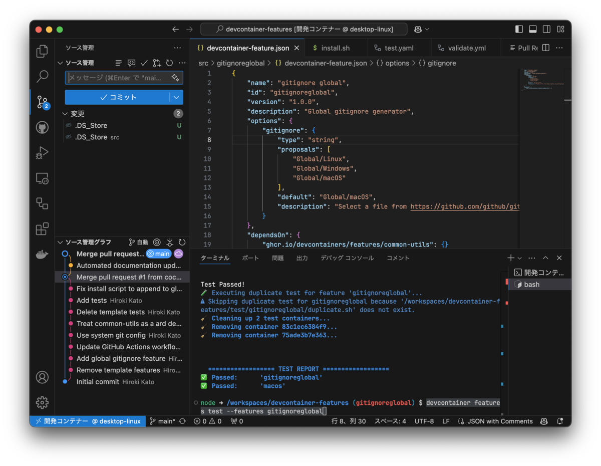Collapse the 変更 changes group
This screenshot has width=601, height=466.
[x=65, y=114]
